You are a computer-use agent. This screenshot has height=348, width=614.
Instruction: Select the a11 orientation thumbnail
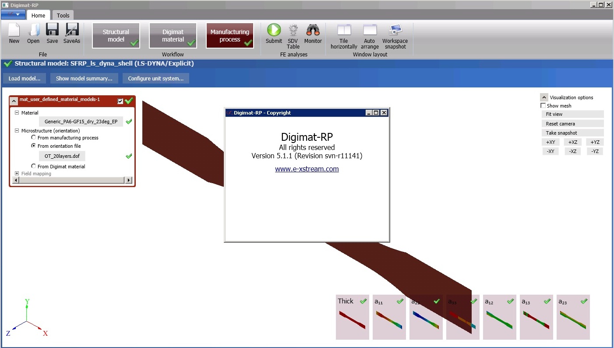389,317
